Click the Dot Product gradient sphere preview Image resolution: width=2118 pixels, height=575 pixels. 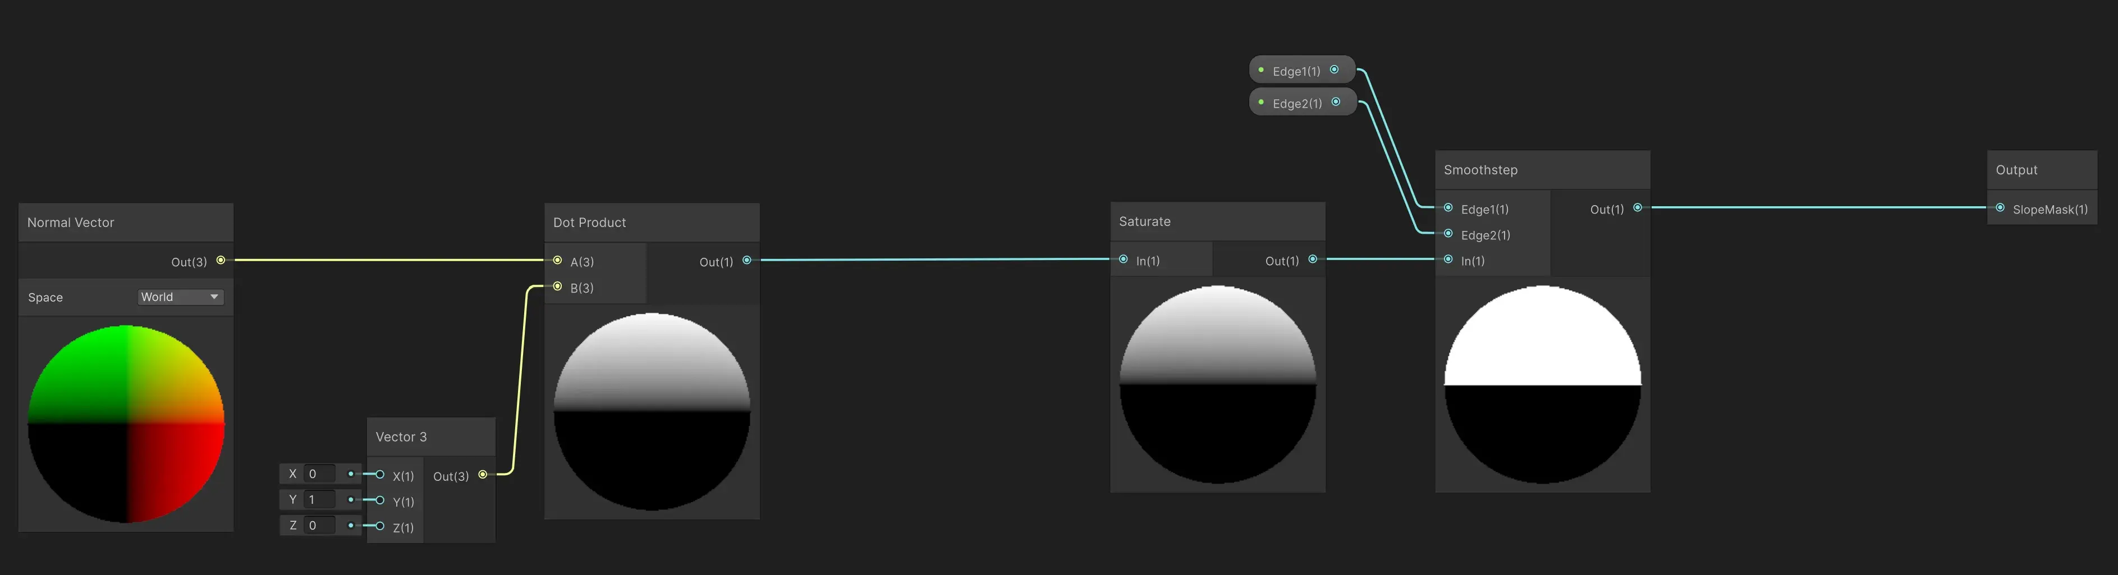(x=652, y=411)
